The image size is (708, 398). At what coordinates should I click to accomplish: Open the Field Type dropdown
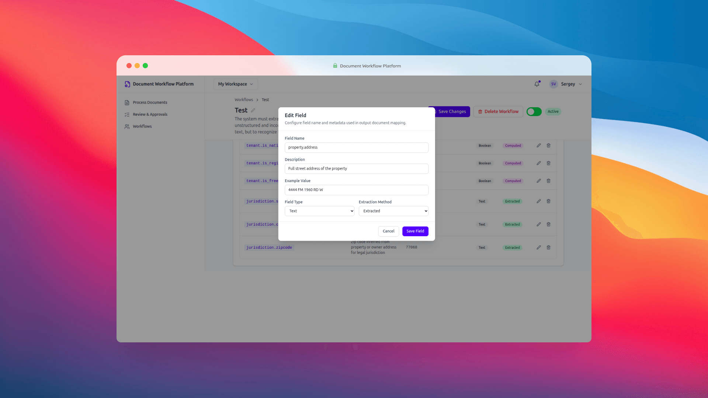(x=319, y=211)
